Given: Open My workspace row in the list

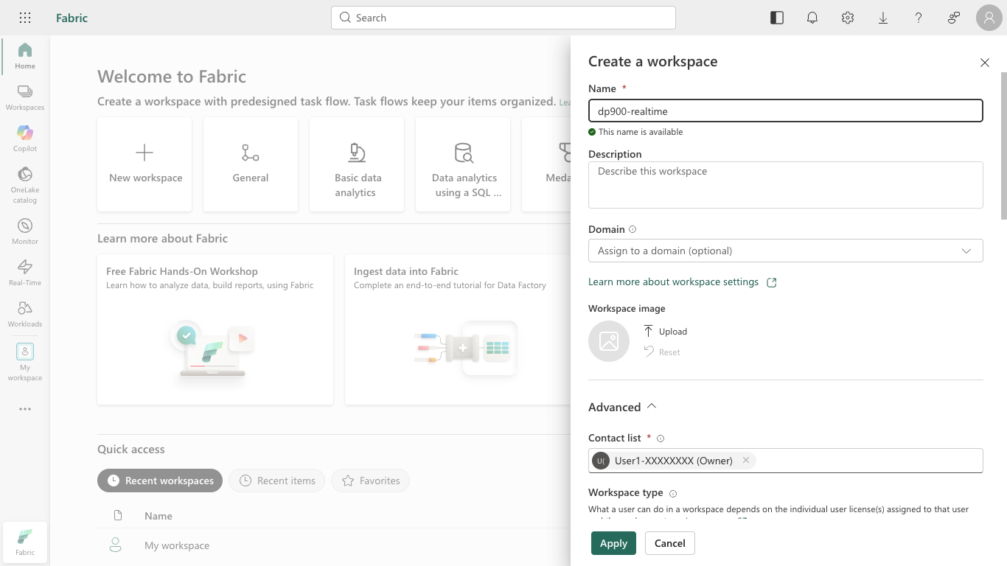Looking at the screenshot, I should tap(334, 545).
